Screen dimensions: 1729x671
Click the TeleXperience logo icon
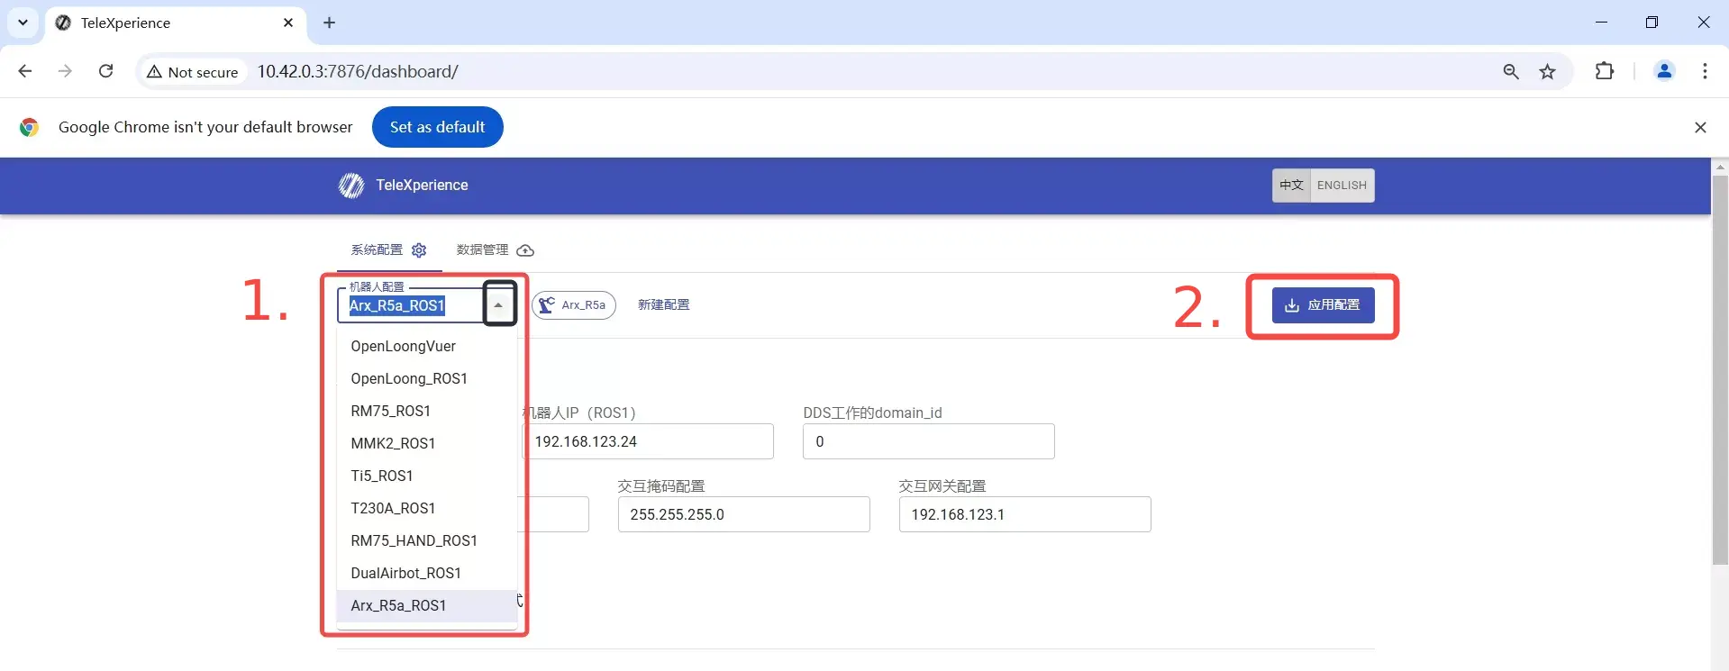click(350, 186)
